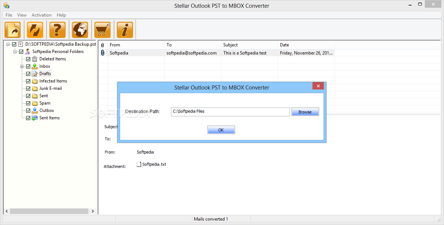
Task: Click the Inbox folder icon
Action: coord(35,66)
